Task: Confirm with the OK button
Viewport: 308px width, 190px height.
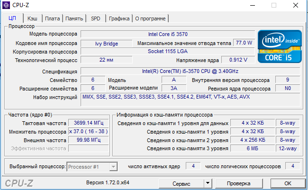Action: pyautogui.click(x=288, y=183)
